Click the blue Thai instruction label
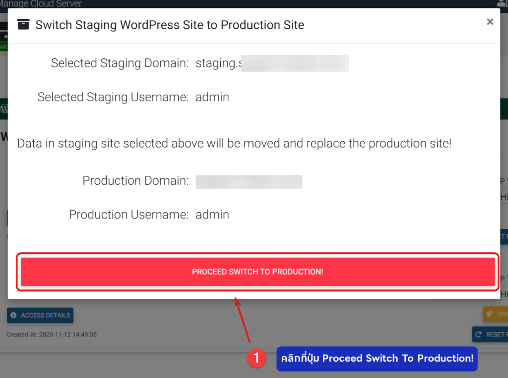Image resolution: width=508 pixels, height=378 pixels. pyautogui.click(x=377, y=358)
